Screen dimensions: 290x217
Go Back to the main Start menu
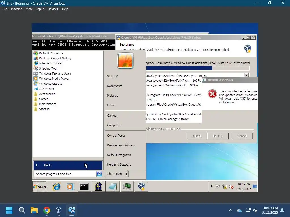click(x=68, y=165)
